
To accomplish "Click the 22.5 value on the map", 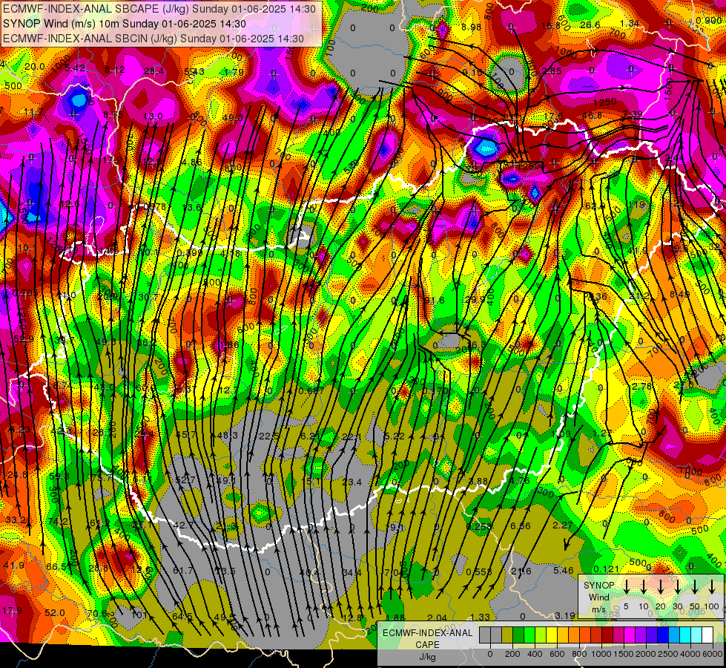I will (269, 436).
